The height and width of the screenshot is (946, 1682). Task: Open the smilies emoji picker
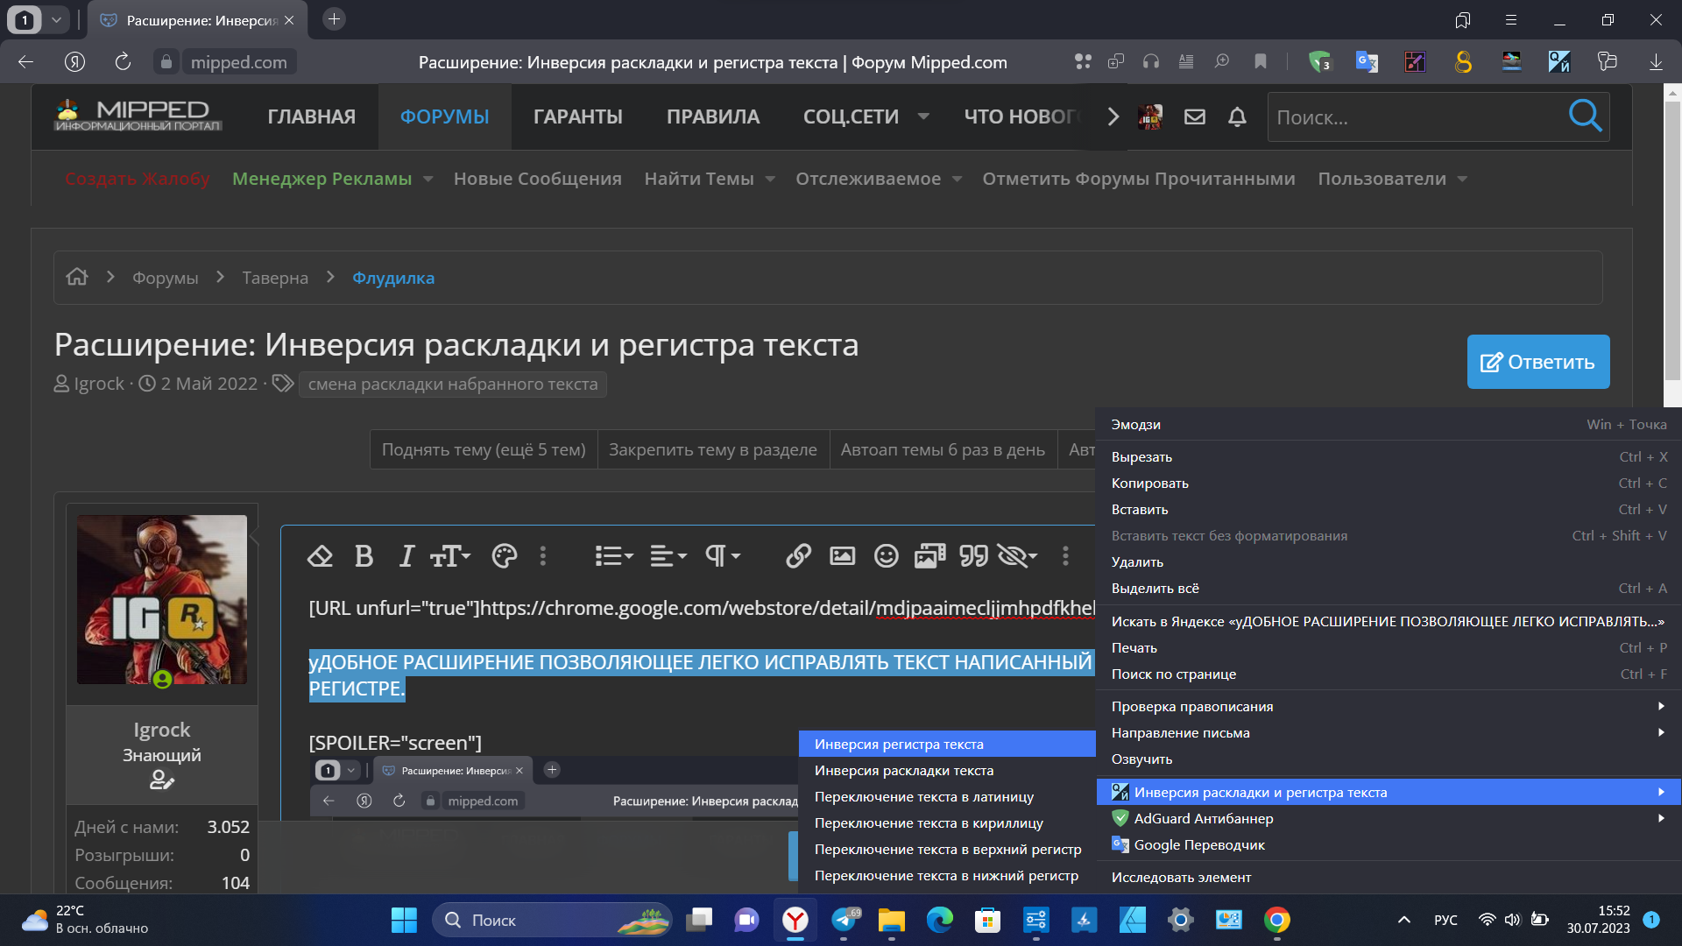coord(886,555)
